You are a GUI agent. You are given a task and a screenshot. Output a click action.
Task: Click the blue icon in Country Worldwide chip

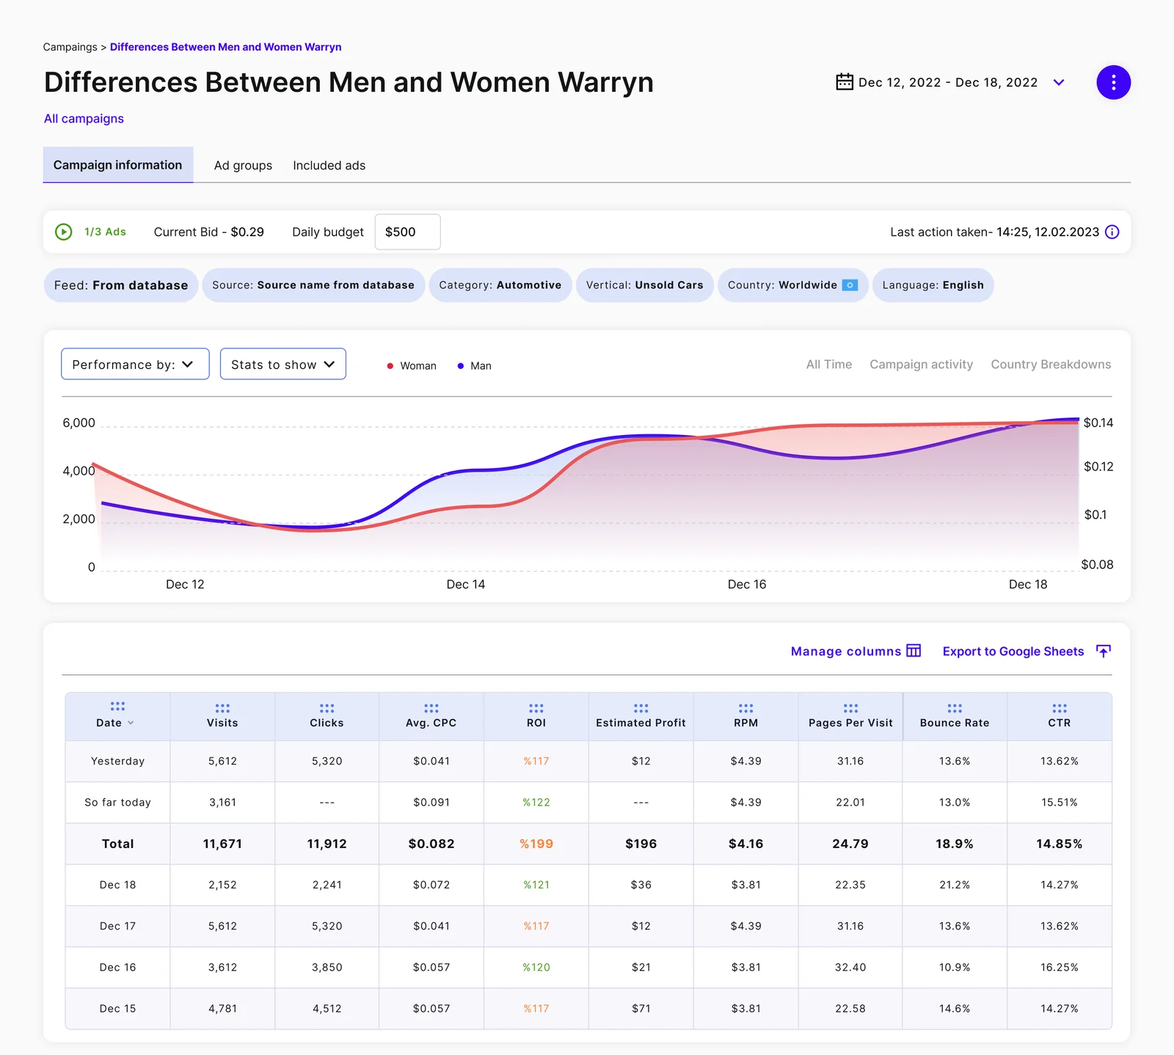pos(850,285)
